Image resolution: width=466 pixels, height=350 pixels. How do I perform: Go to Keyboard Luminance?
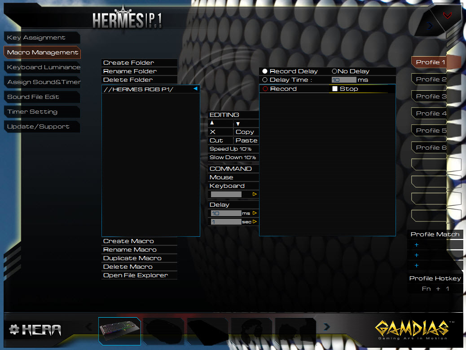tap(42, 67)
